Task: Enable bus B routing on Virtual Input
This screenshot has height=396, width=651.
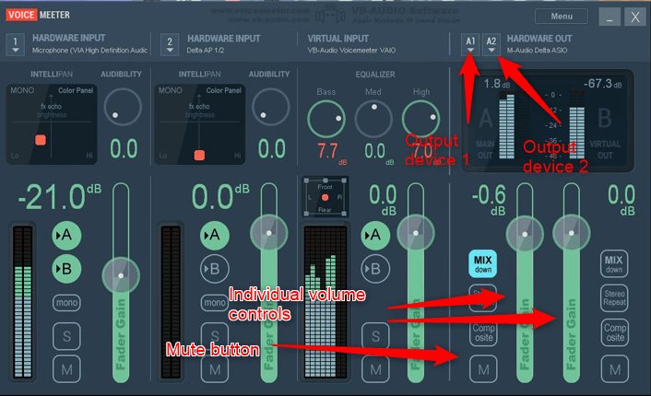Action: click(375, 269)
